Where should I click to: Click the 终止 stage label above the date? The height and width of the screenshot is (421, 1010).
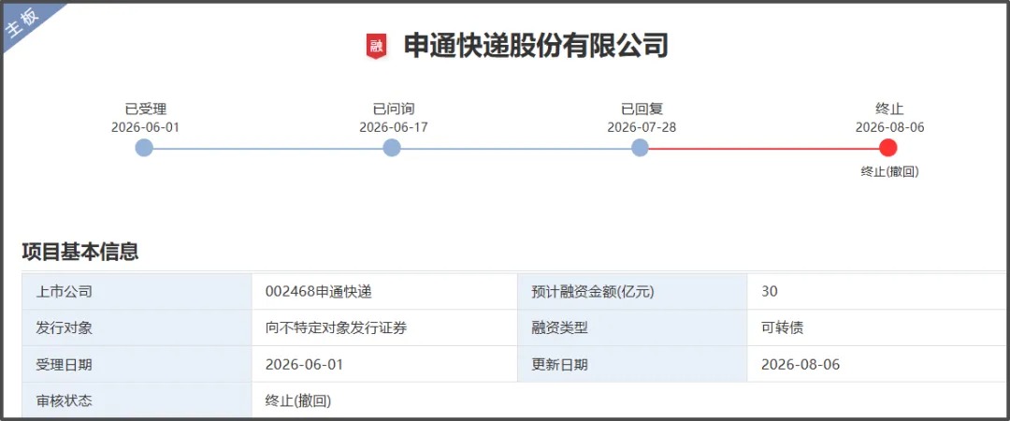889,109
